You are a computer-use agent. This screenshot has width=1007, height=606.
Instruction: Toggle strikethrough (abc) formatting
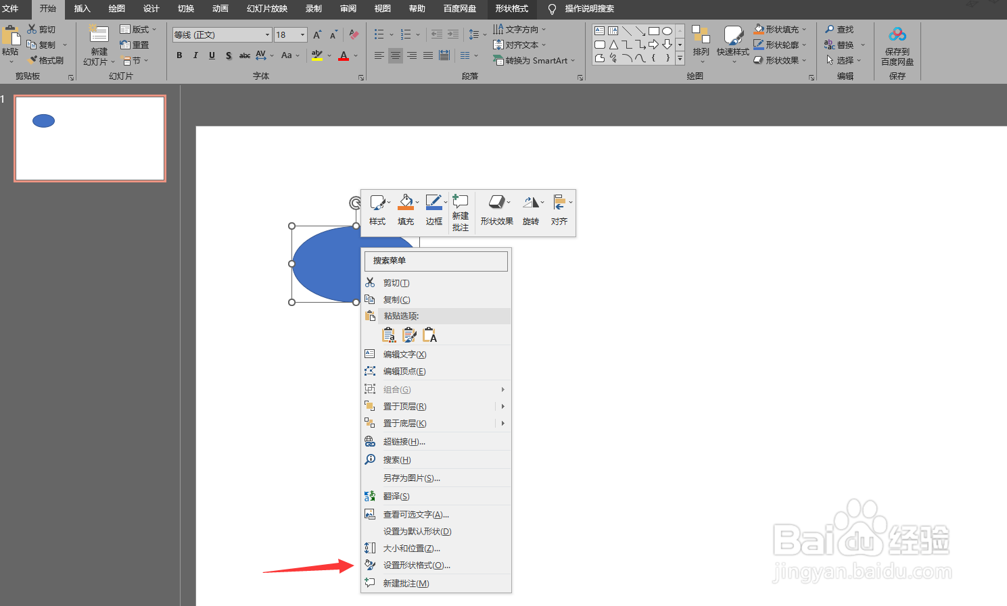point(245,55)
